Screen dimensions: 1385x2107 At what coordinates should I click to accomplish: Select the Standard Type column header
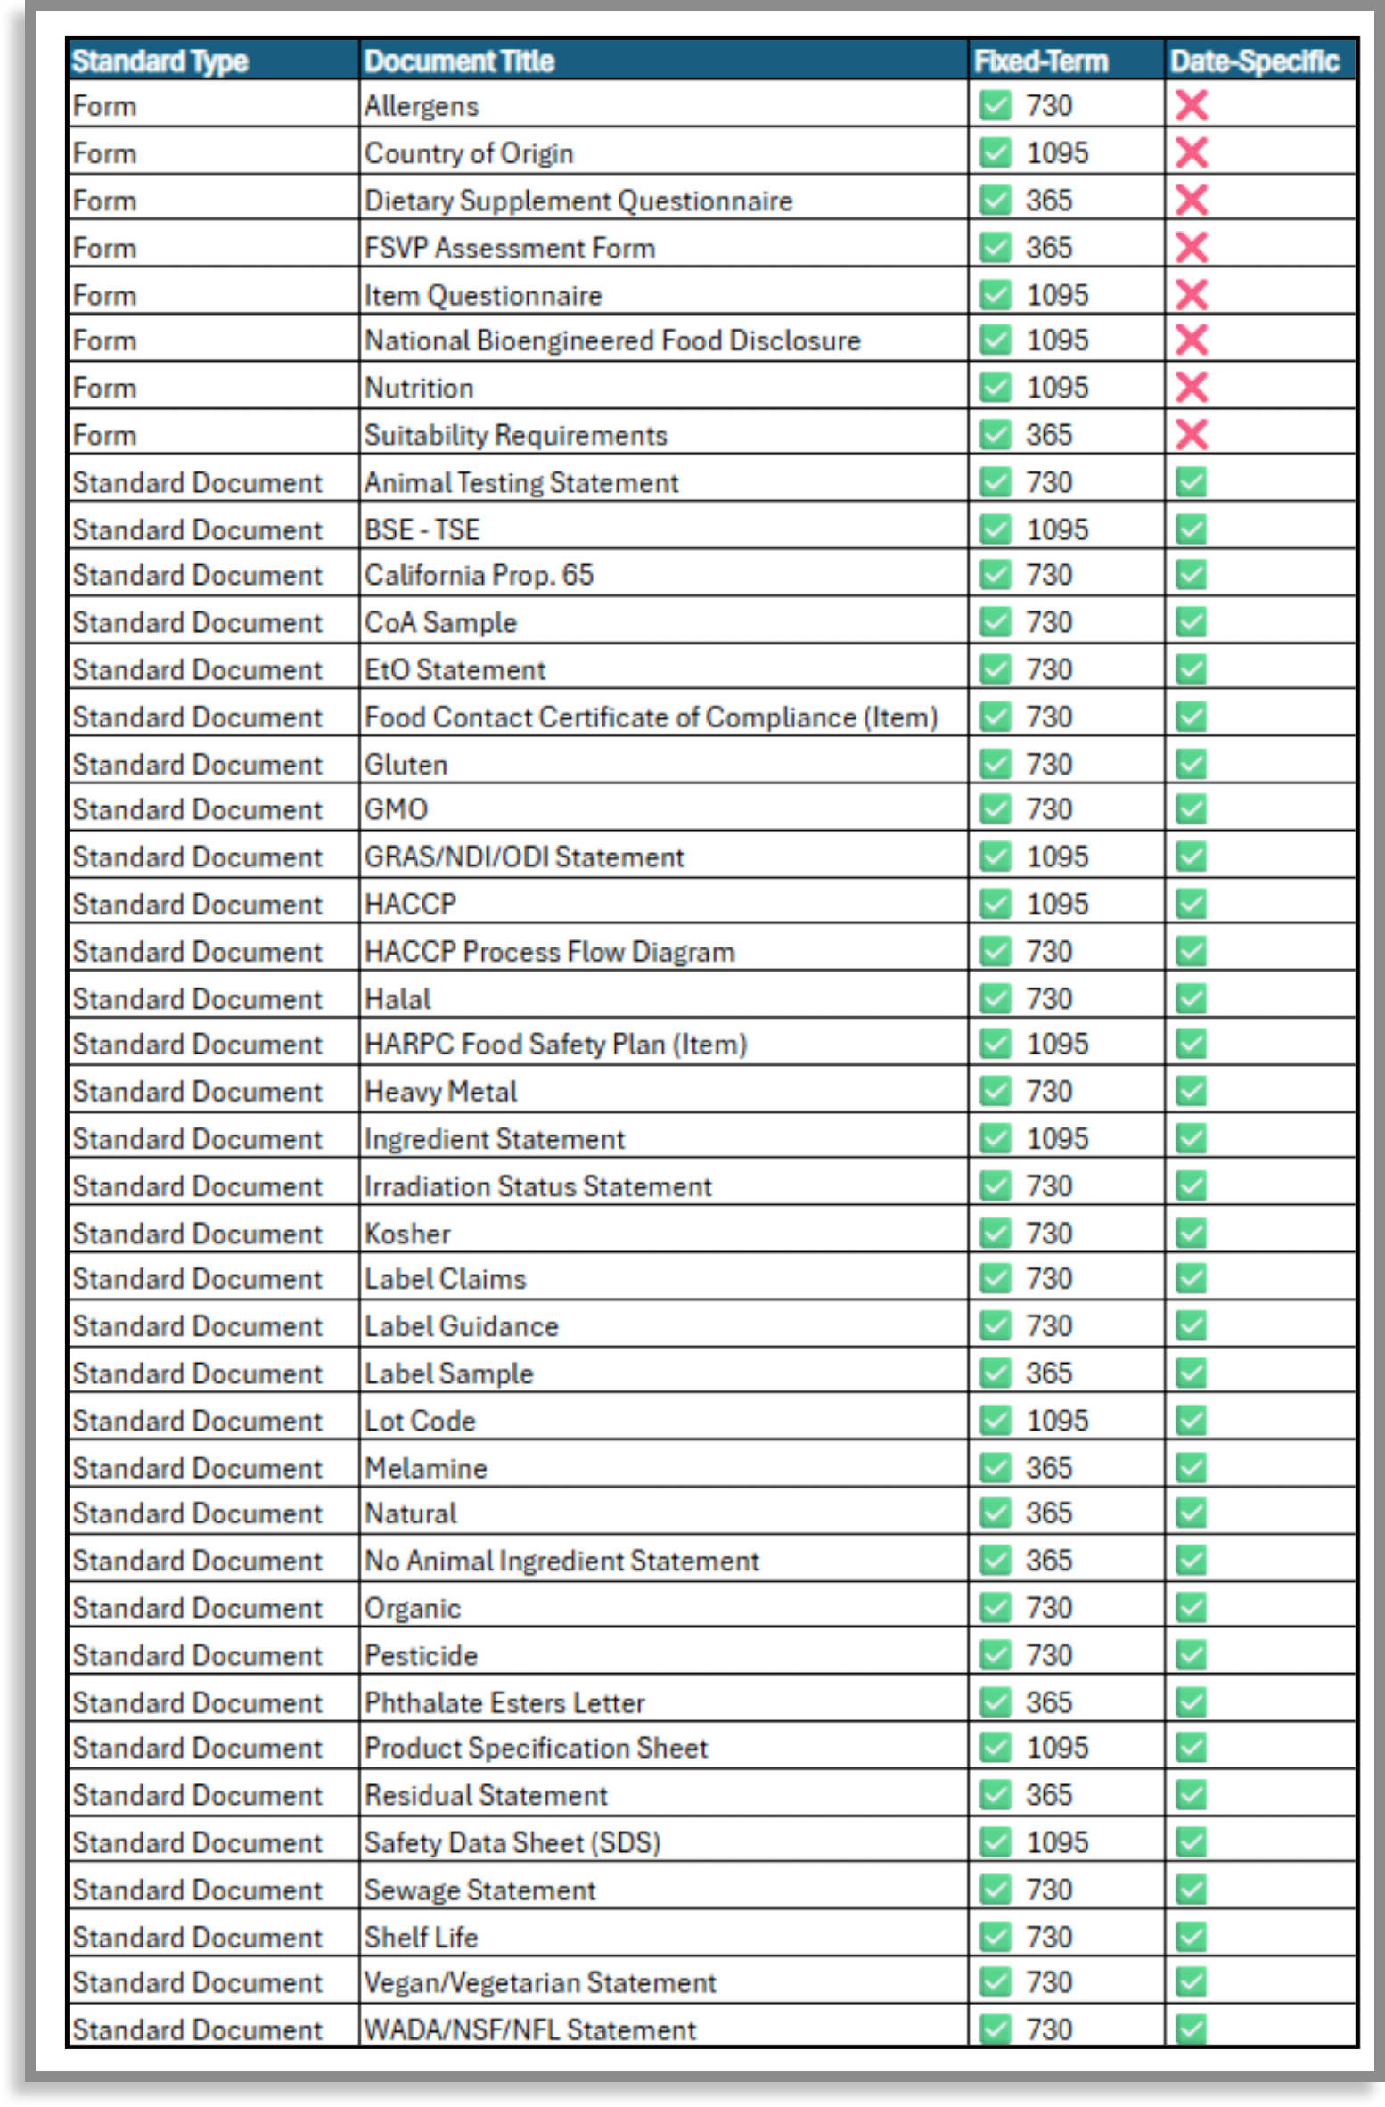pos(214,60)
